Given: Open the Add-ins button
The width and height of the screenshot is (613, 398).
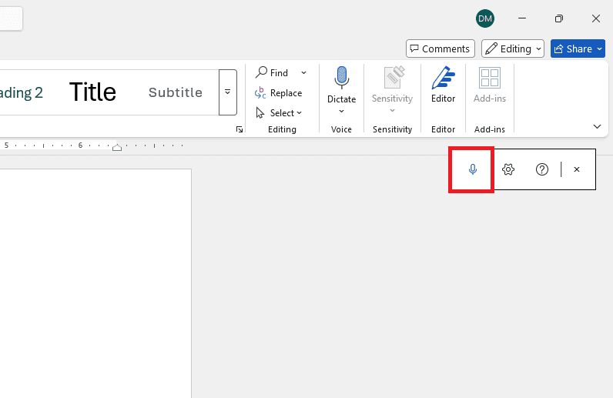Looking at the screenshot, I should point(490,85).
